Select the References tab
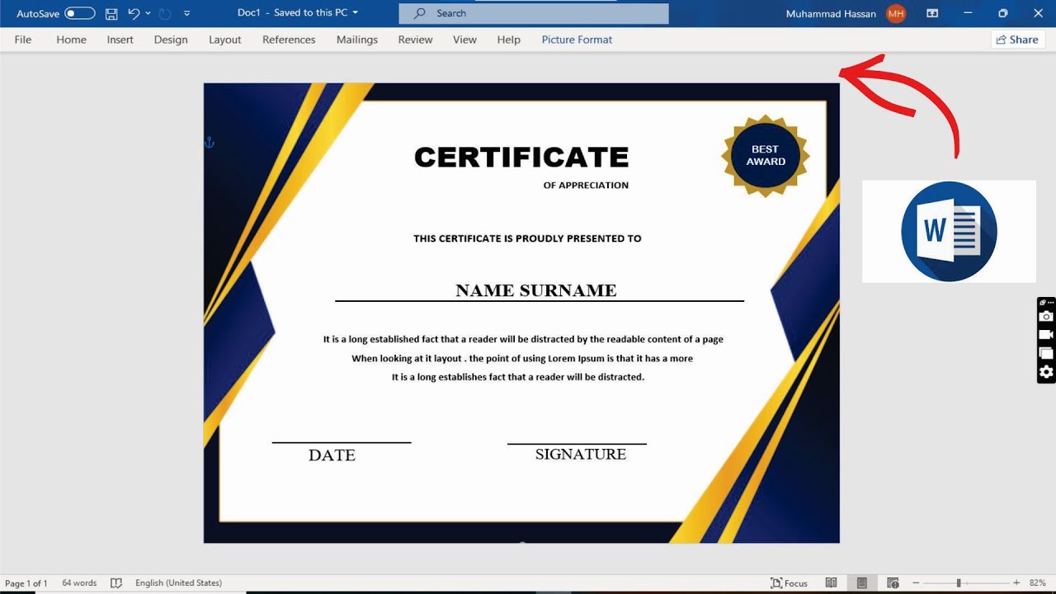1056x594 pixels. pos(289,40)
